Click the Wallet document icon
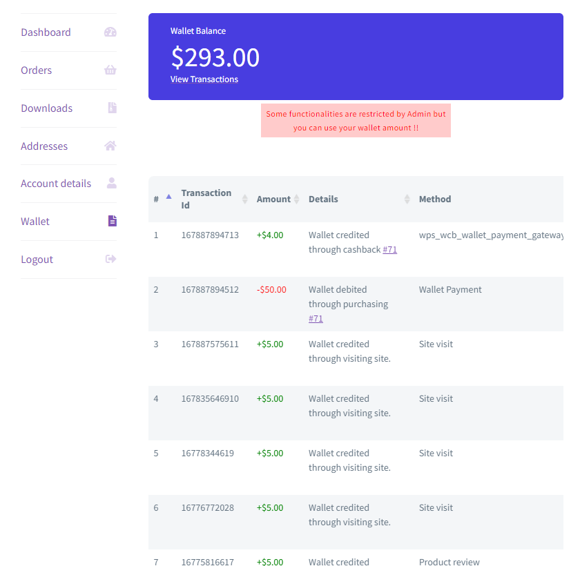Screen dimensions: 580x566 click(112, 221)
